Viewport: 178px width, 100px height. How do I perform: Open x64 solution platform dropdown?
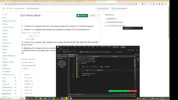(x=90, y=52)
